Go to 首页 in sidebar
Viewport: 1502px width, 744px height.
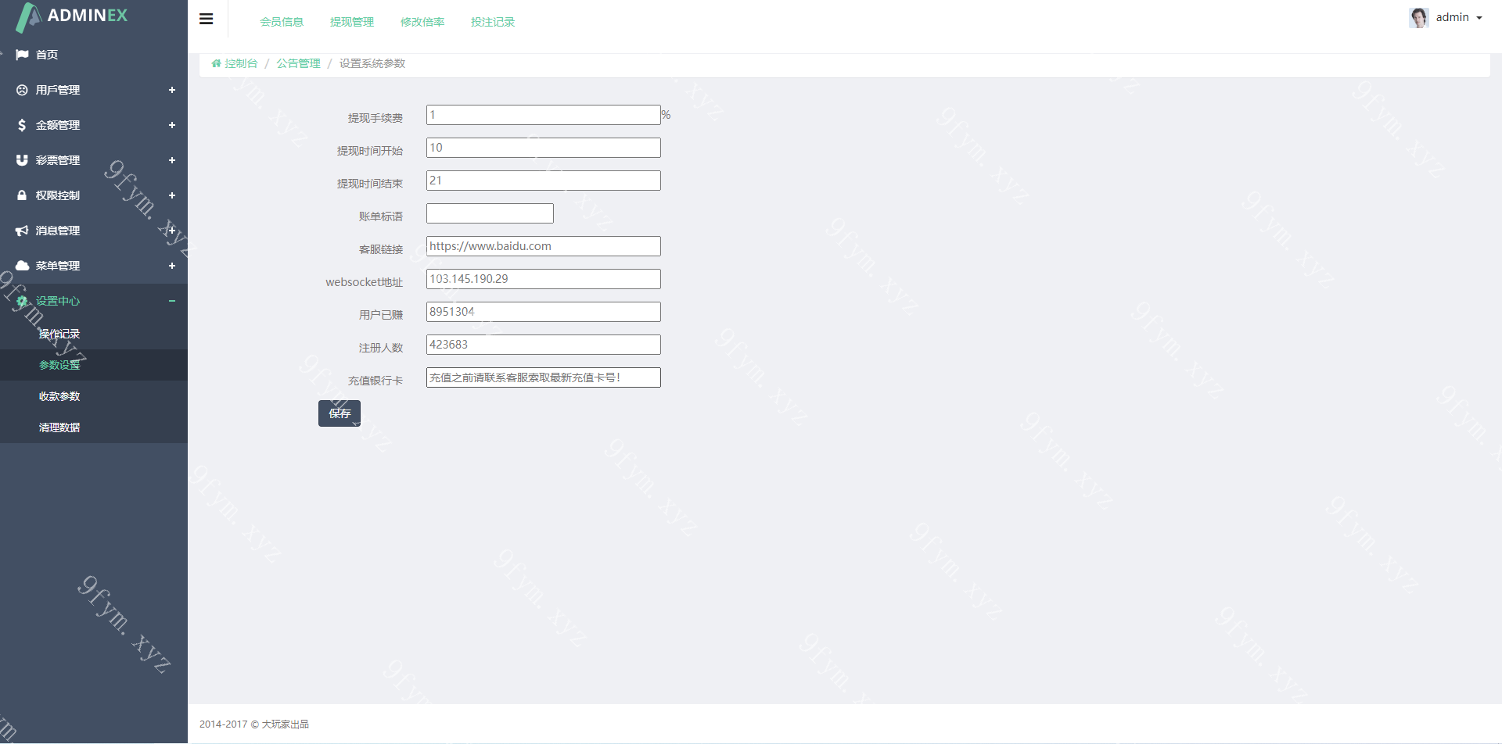pos(47,55)
